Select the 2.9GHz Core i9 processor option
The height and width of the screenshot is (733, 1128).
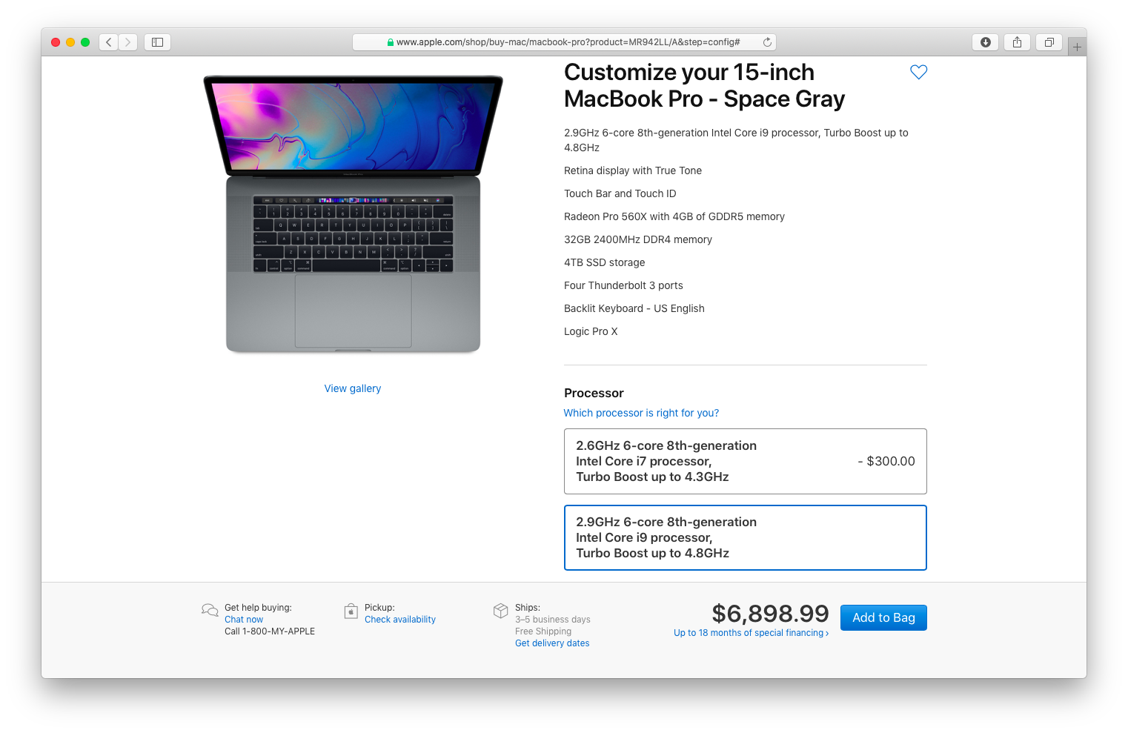pos(745,537)
